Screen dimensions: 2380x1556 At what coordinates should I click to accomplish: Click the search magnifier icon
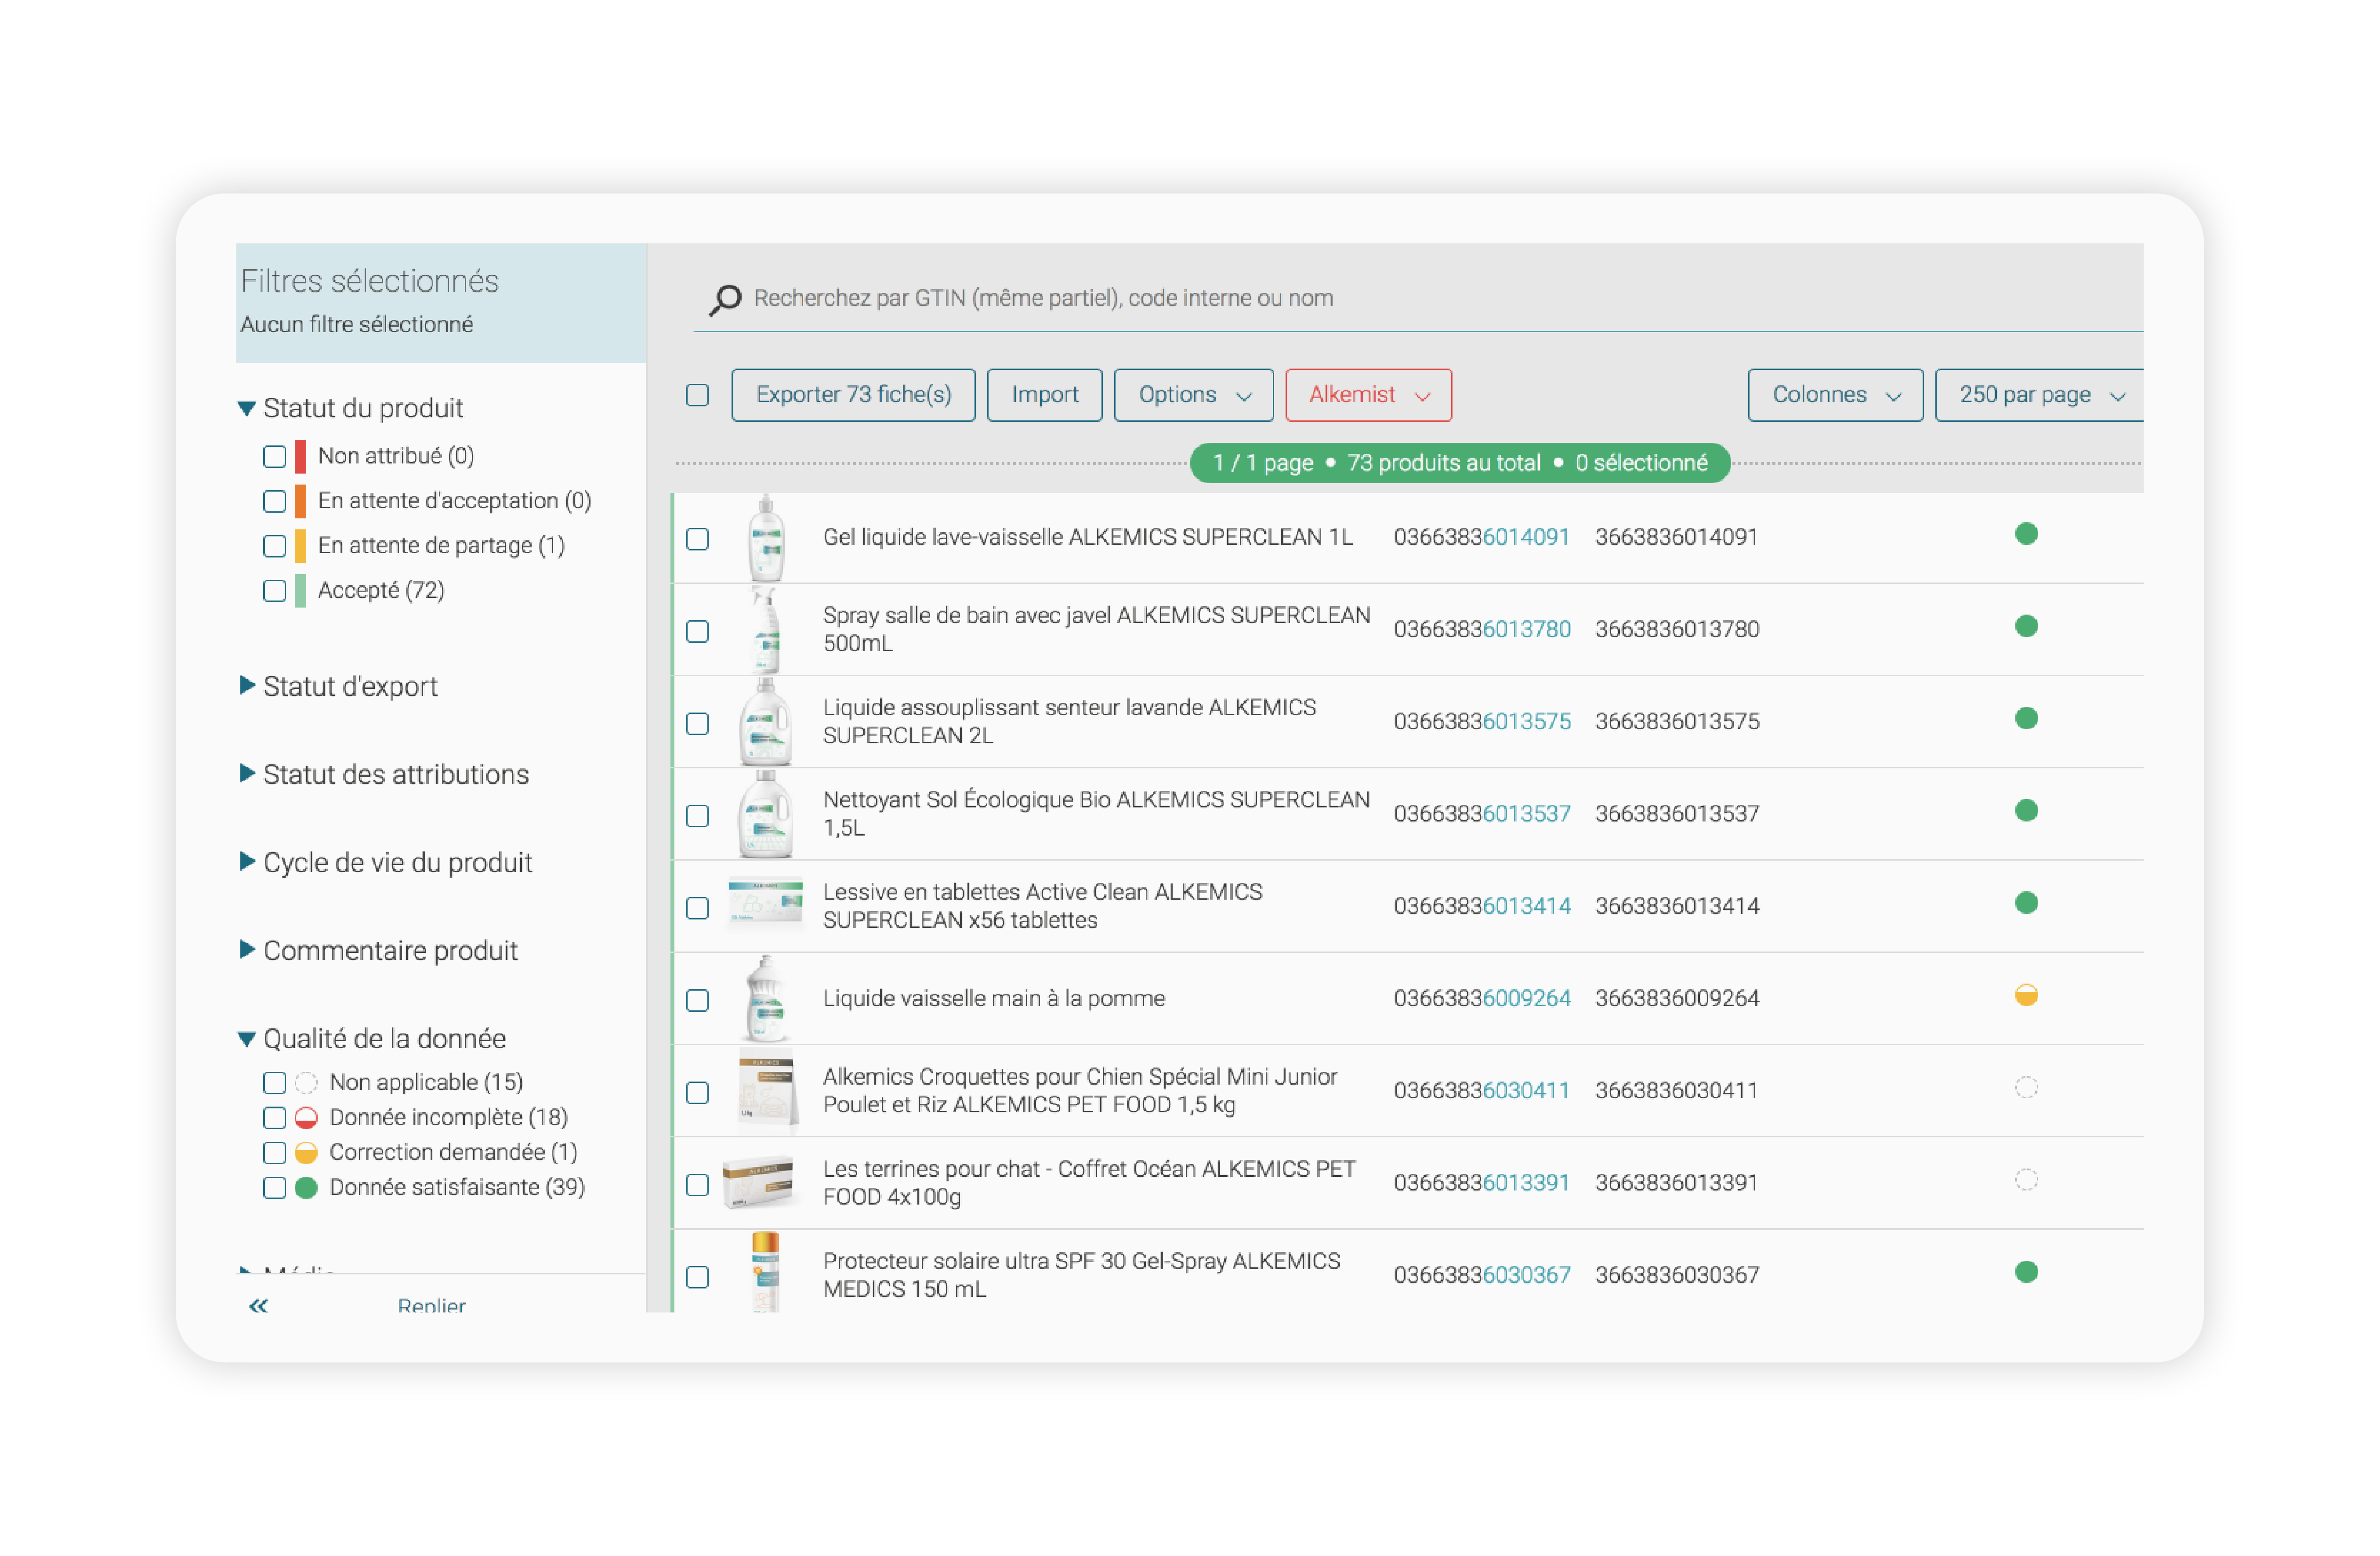[725, 299]
